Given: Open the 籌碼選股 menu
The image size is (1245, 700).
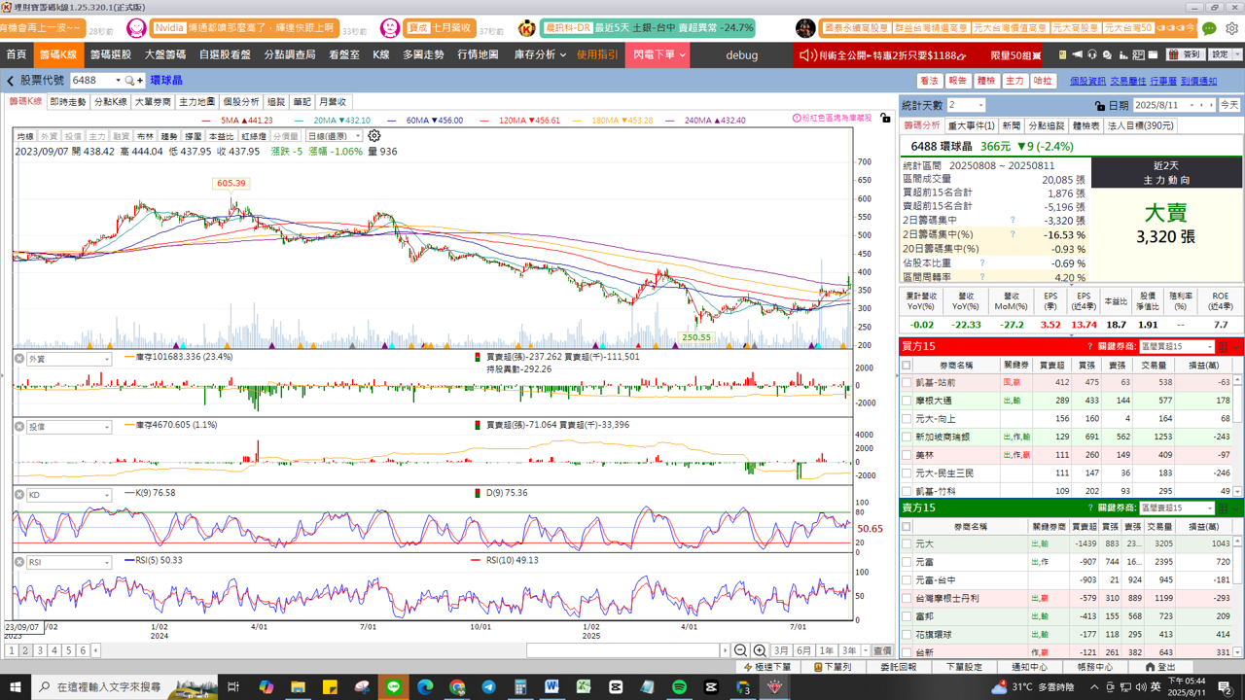Looking at the screenshot, I should click(x=111, y=54).
